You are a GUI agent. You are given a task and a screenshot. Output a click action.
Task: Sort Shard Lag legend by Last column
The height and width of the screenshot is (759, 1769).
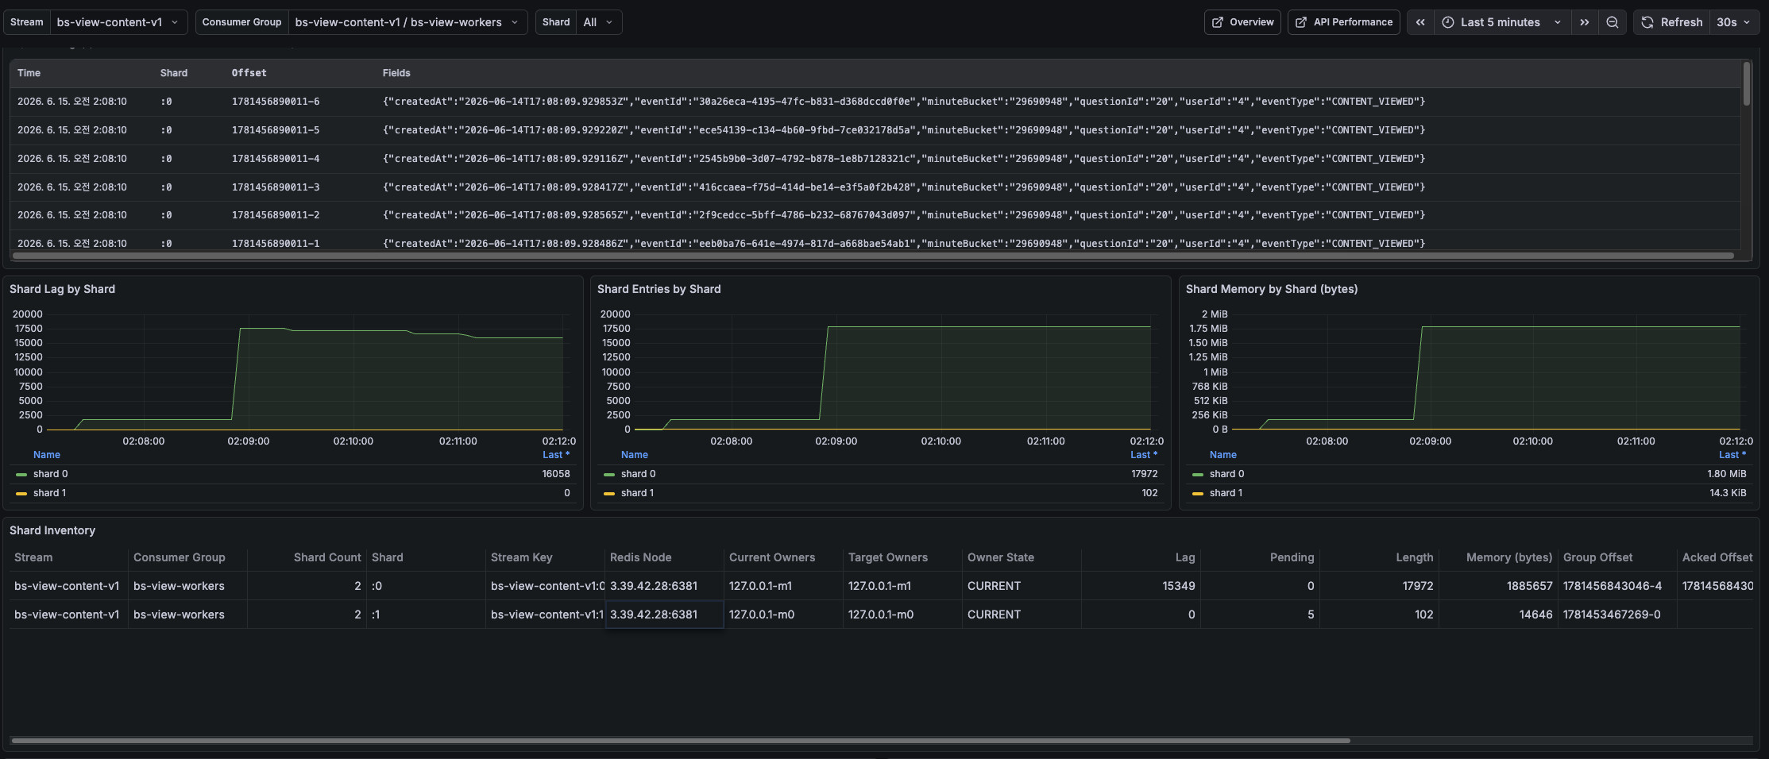coord(556,455)
